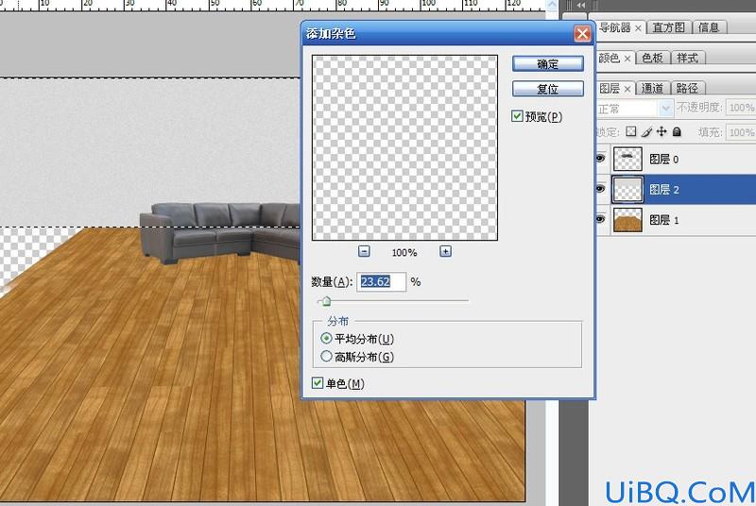Screen dimensions: 756x506
Task: Toggle the 单色(M) checkbox
Action: 318,383
